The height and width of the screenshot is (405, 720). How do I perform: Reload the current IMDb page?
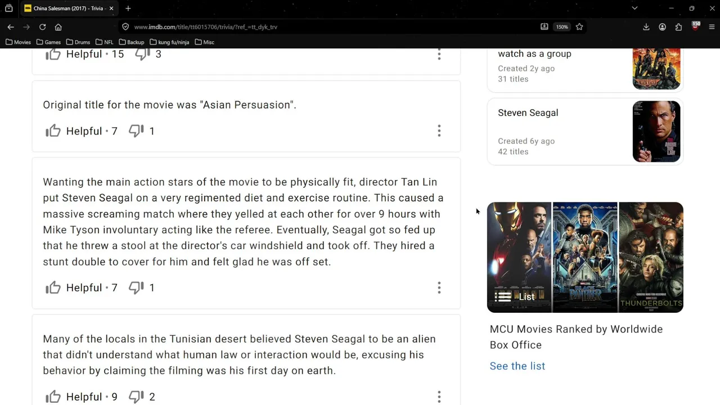point(42,27)
